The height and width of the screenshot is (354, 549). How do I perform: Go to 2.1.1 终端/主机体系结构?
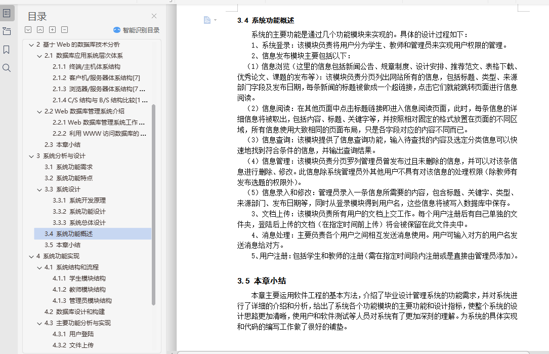tap(87, 66)
